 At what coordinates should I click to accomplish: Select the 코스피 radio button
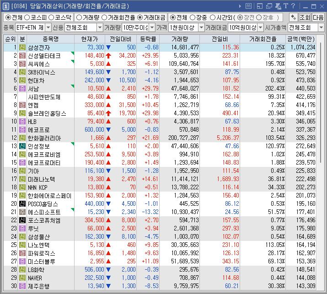click(x=27, y=17)
